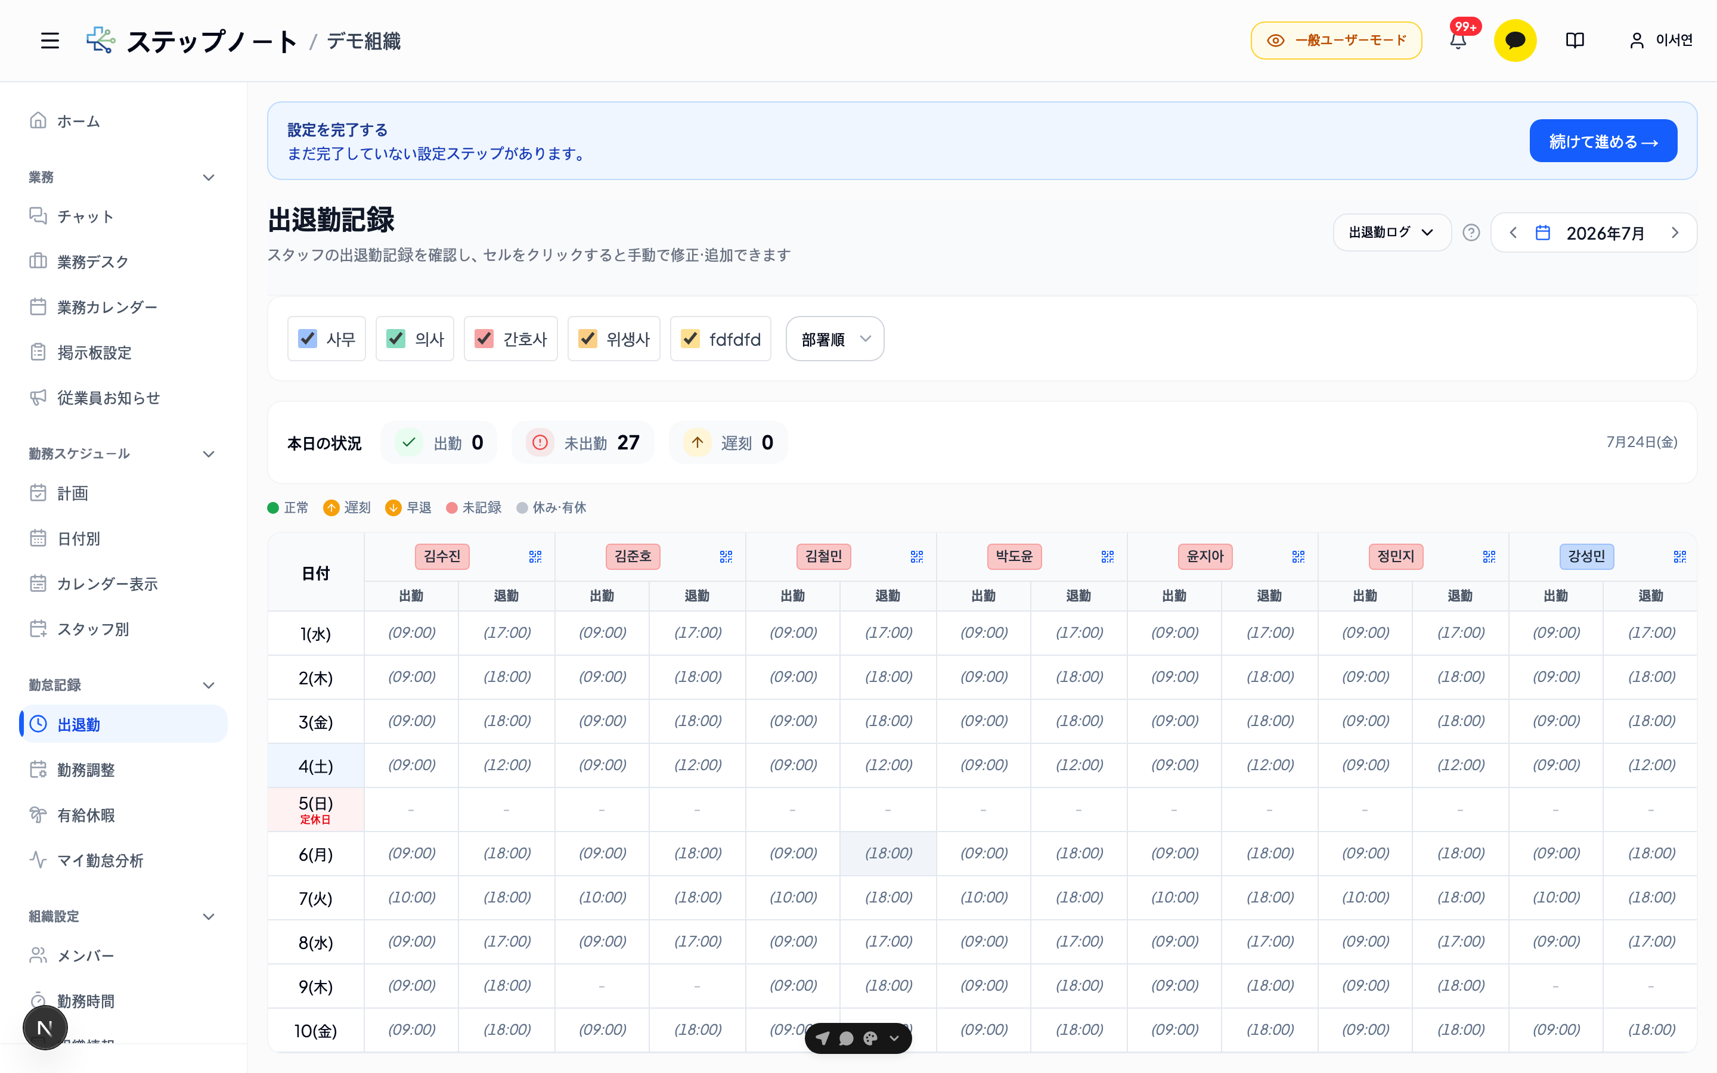Screen dimensions: 1717x1073
Task: Collapse the 業務 sidebar section
Action: 209,178
